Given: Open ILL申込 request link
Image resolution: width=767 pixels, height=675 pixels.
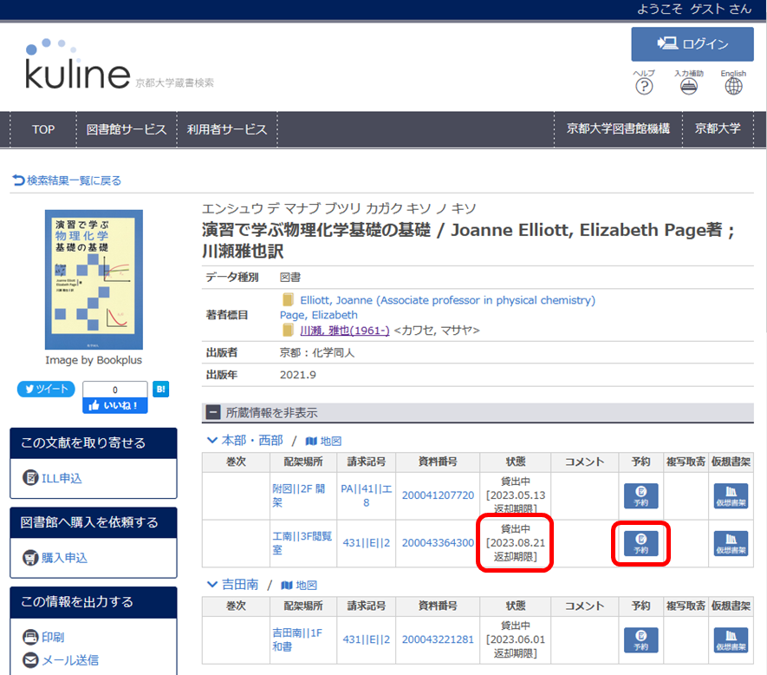Looking at the screenshot, I should tap(52, 478).
